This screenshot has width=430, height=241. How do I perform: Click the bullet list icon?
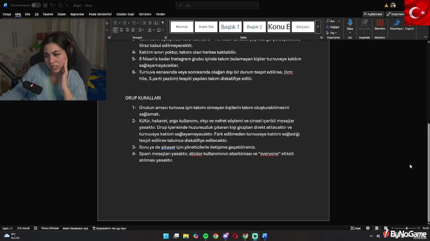coord(115,23)
